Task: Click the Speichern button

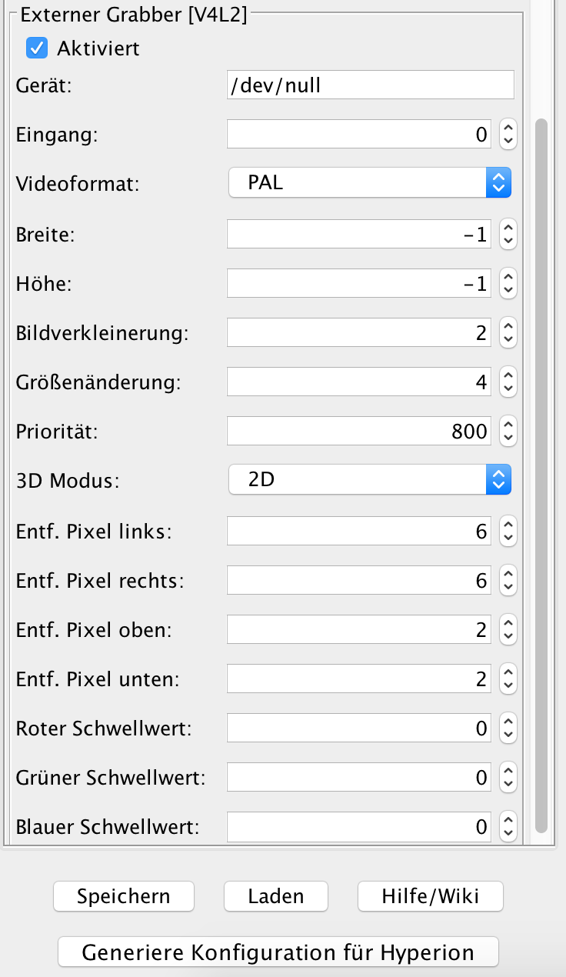Action: [x=124, y=896]
